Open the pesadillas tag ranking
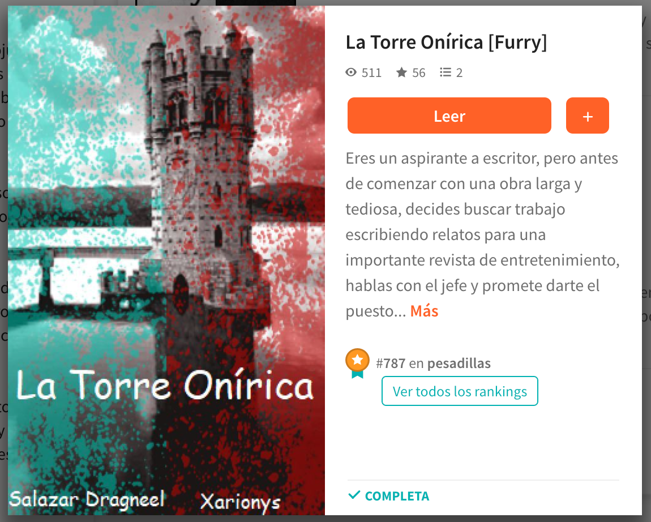Screen dimensions: 651x522 point(459,363)
